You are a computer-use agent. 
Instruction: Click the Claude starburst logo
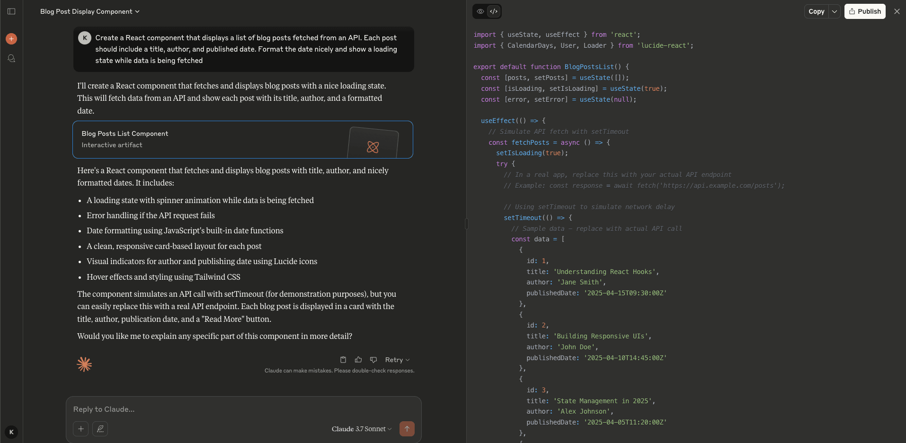pos(84,364)
